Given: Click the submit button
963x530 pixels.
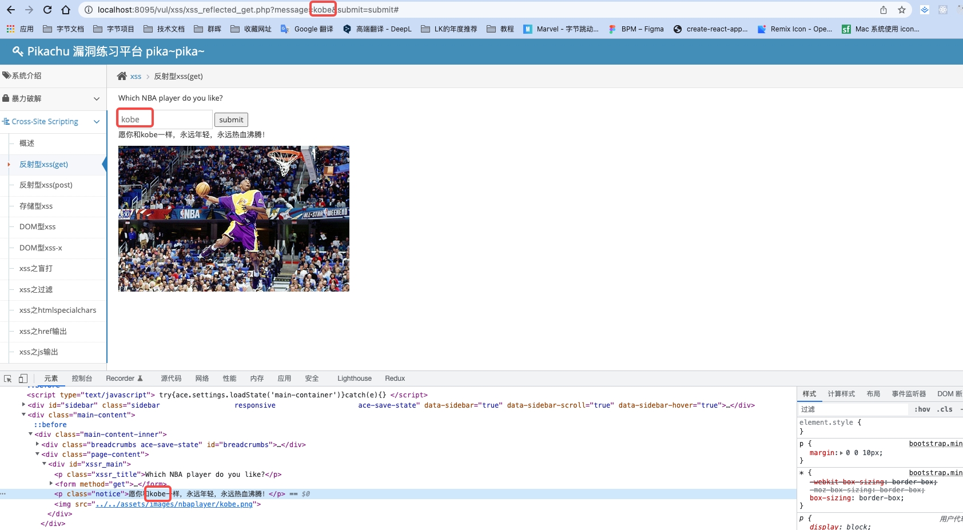Looking at the screenshot, I should [231, 119].
